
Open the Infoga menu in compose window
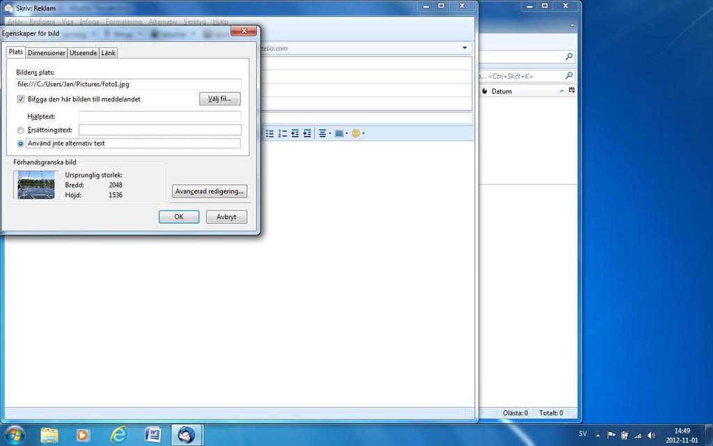pos(89,22)
